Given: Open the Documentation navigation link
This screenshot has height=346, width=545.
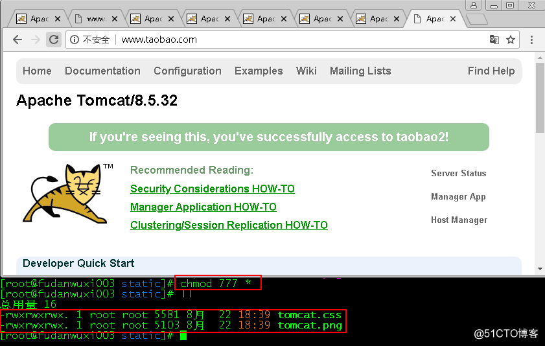Looking at the screenshot, I should [x=102, y=71].
